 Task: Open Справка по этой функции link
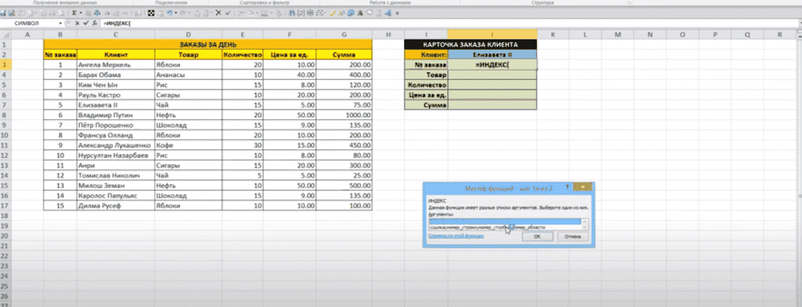[x=456, y=237]
